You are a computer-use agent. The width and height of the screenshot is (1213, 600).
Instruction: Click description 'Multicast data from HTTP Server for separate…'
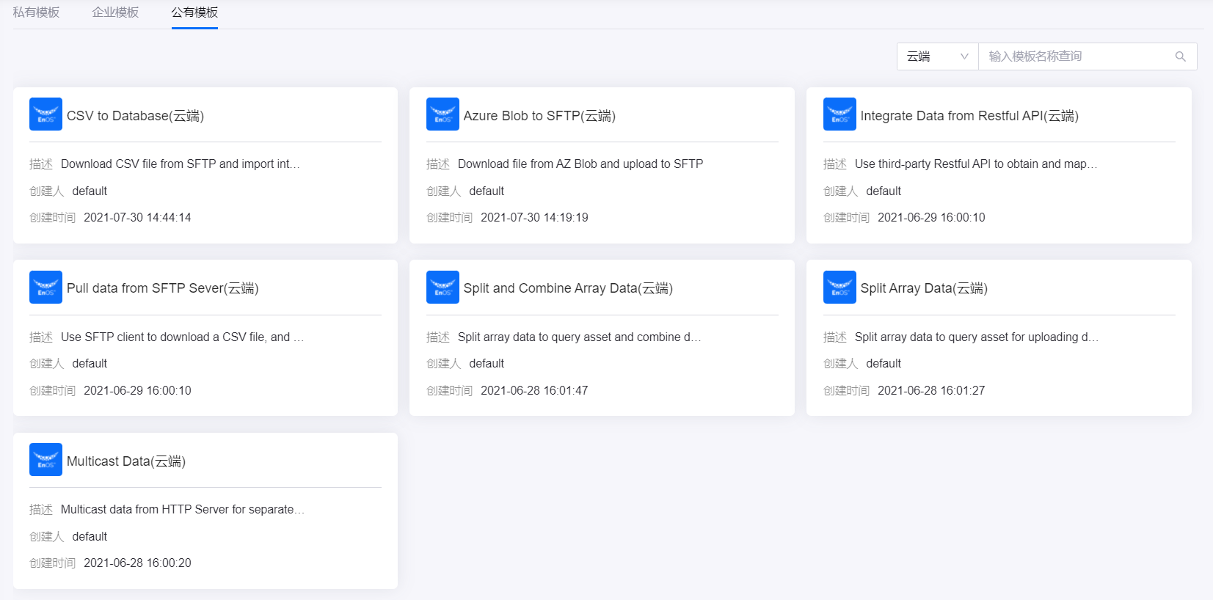coord(183,510)
